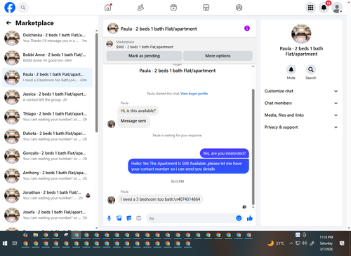Expand Media, files and links section

click(301, 115)
